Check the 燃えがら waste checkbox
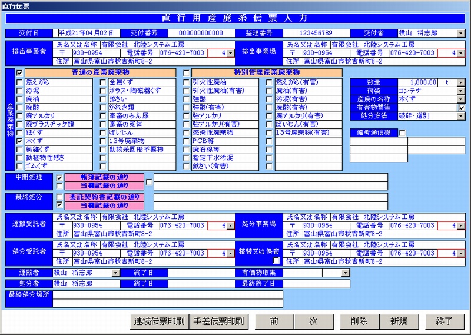Screen dimensions: 471x335 (x=20, y=83)
